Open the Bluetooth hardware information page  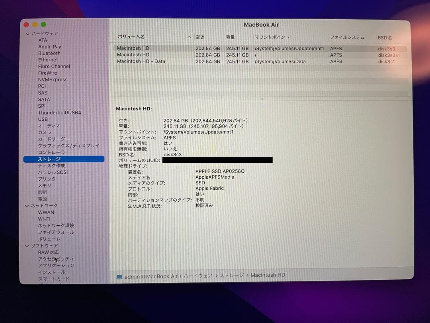[x=49, y=53]
